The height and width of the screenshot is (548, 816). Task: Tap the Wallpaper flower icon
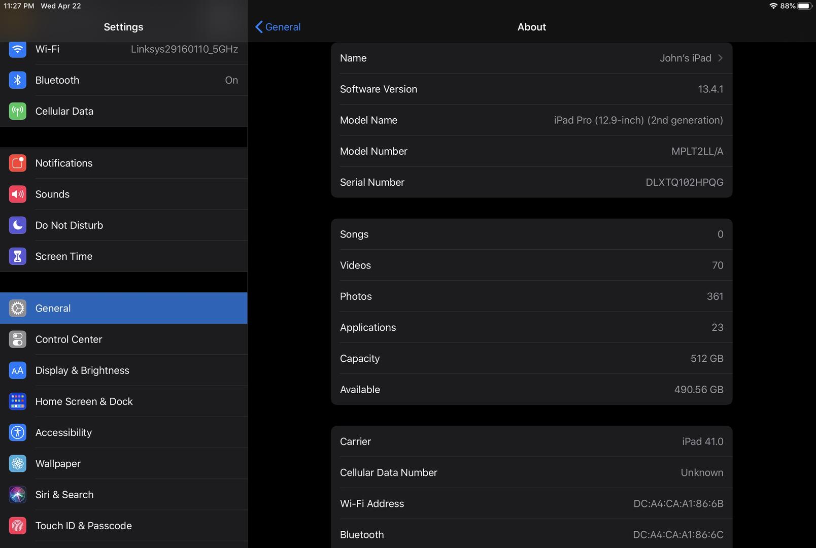click(x=18, y=463)
